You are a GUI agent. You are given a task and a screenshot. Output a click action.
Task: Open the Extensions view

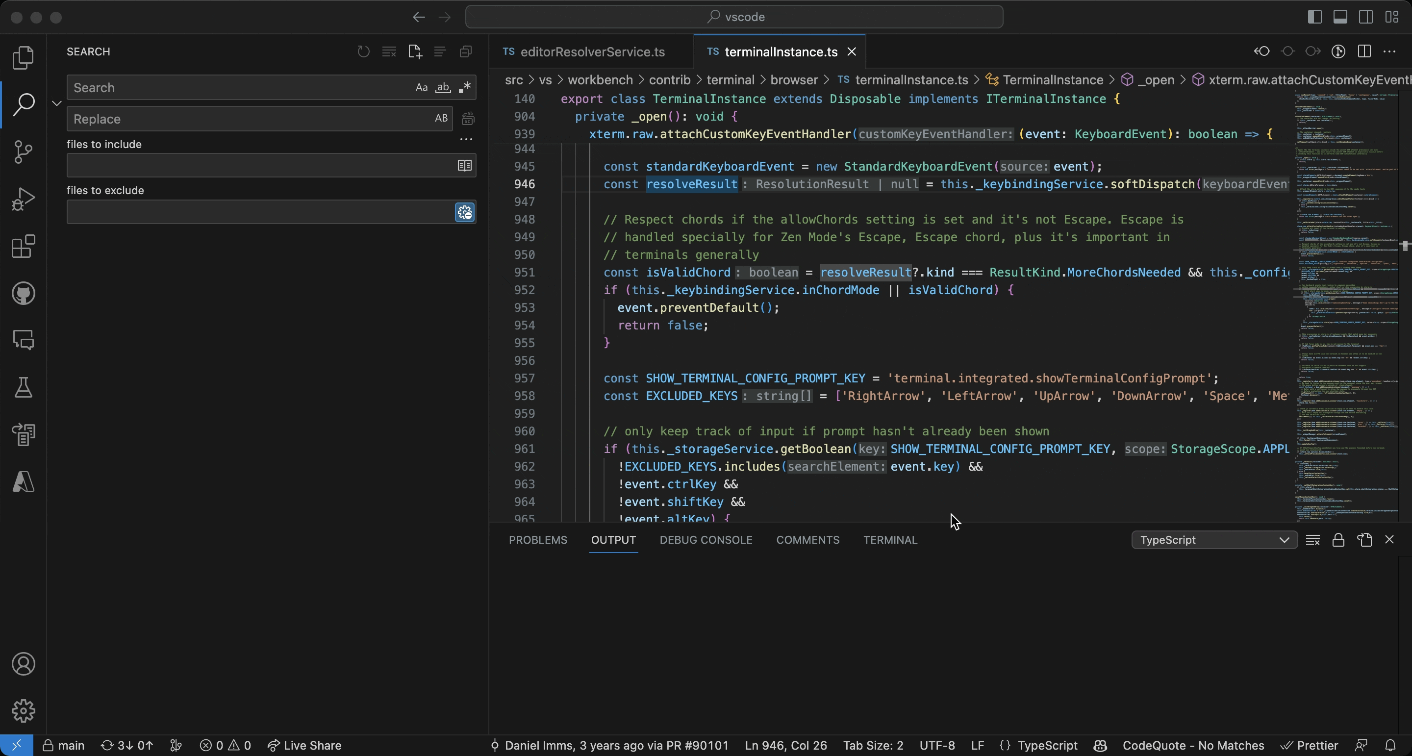(23, 247)
